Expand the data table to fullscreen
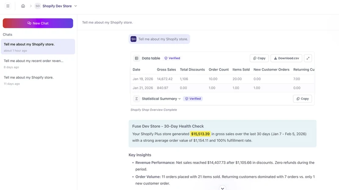Image resolution: width=339 pixels, height=190 pixels. click(308, 58)
